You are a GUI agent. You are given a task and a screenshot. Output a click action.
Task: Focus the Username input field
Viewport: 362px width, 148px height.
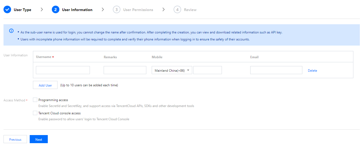click(x=63, y=70)
